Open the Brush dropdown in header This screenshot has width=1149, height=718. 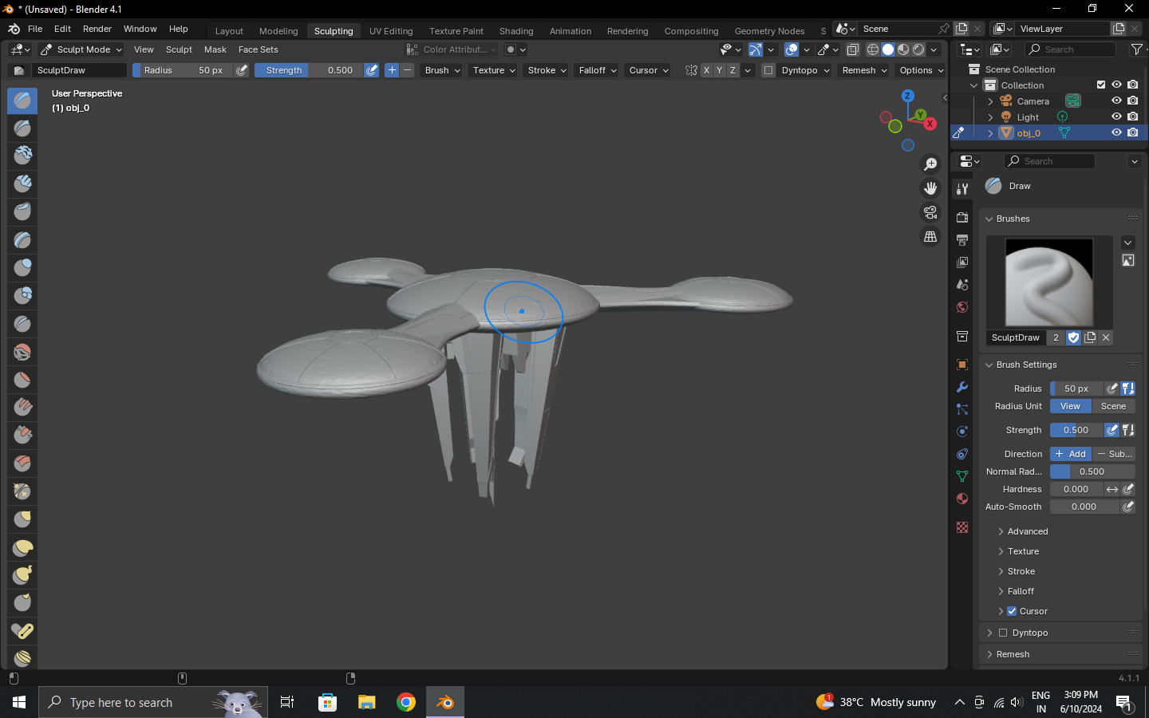[x=443, y=70]
